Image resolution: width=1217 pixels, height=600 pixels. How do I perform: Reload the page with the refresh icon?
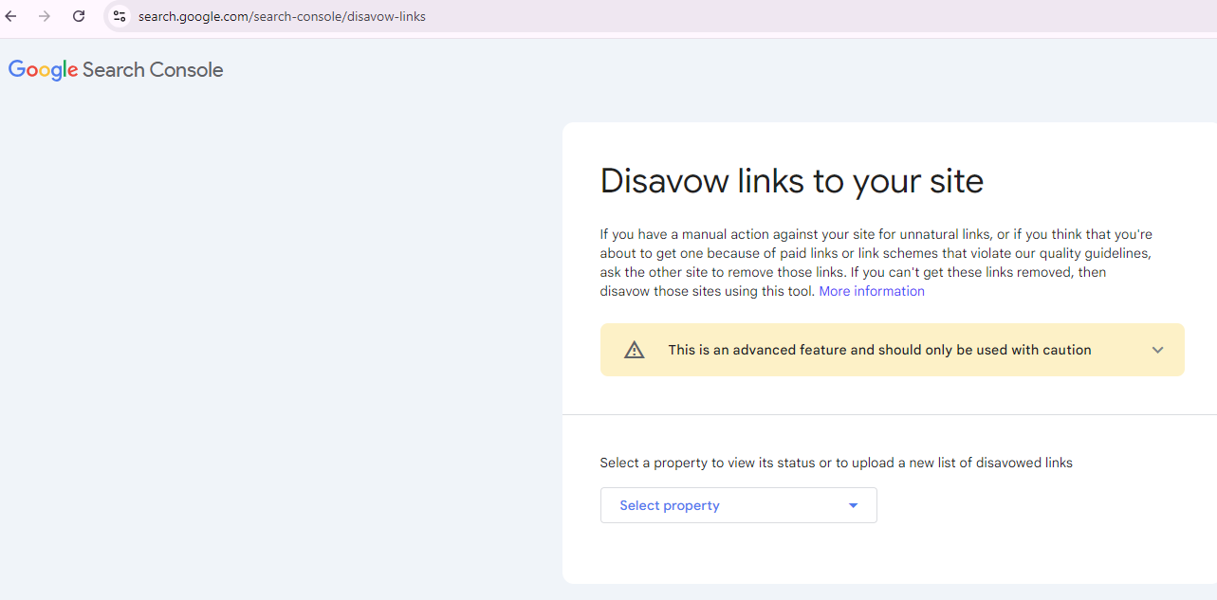coord(79,16)
